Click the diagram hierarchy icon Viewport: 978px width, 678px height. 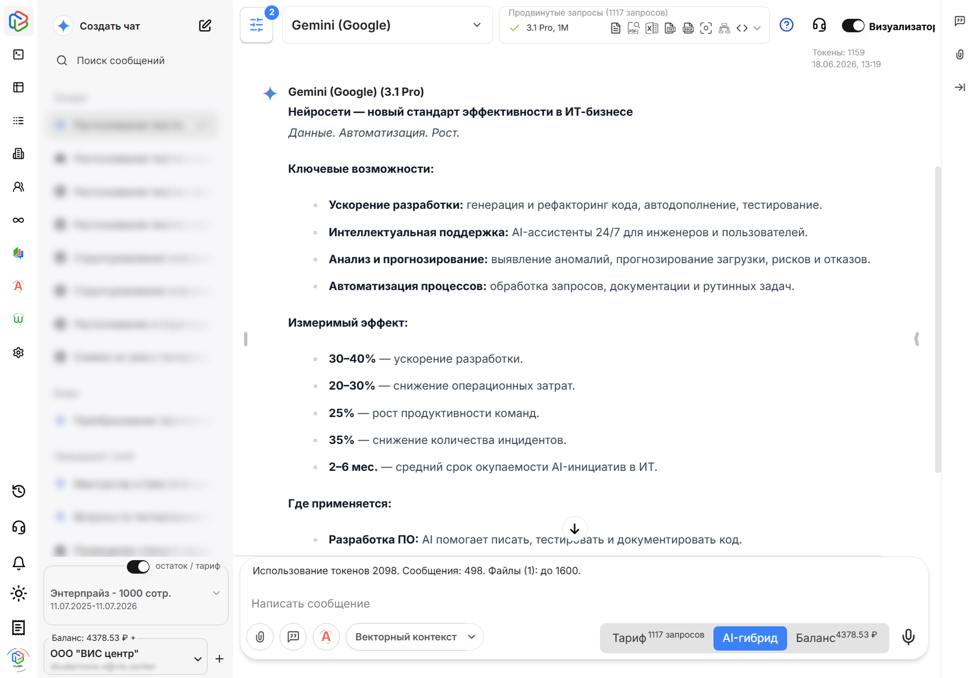tap(724, 28)
